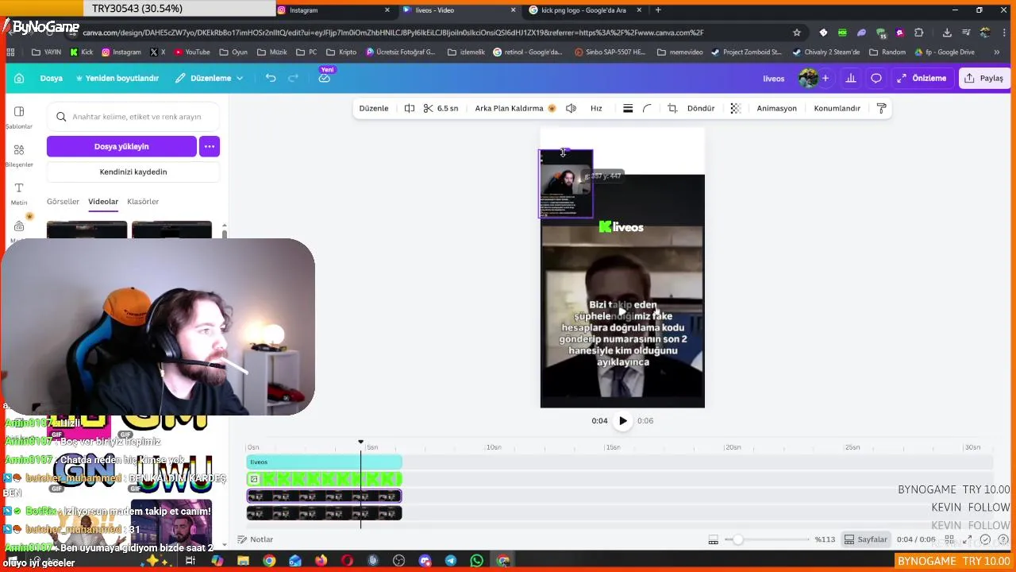Viewport: 1016px width, 572px height.
Task: Open the corner rounding icon
Action: (x=647, y=108)
